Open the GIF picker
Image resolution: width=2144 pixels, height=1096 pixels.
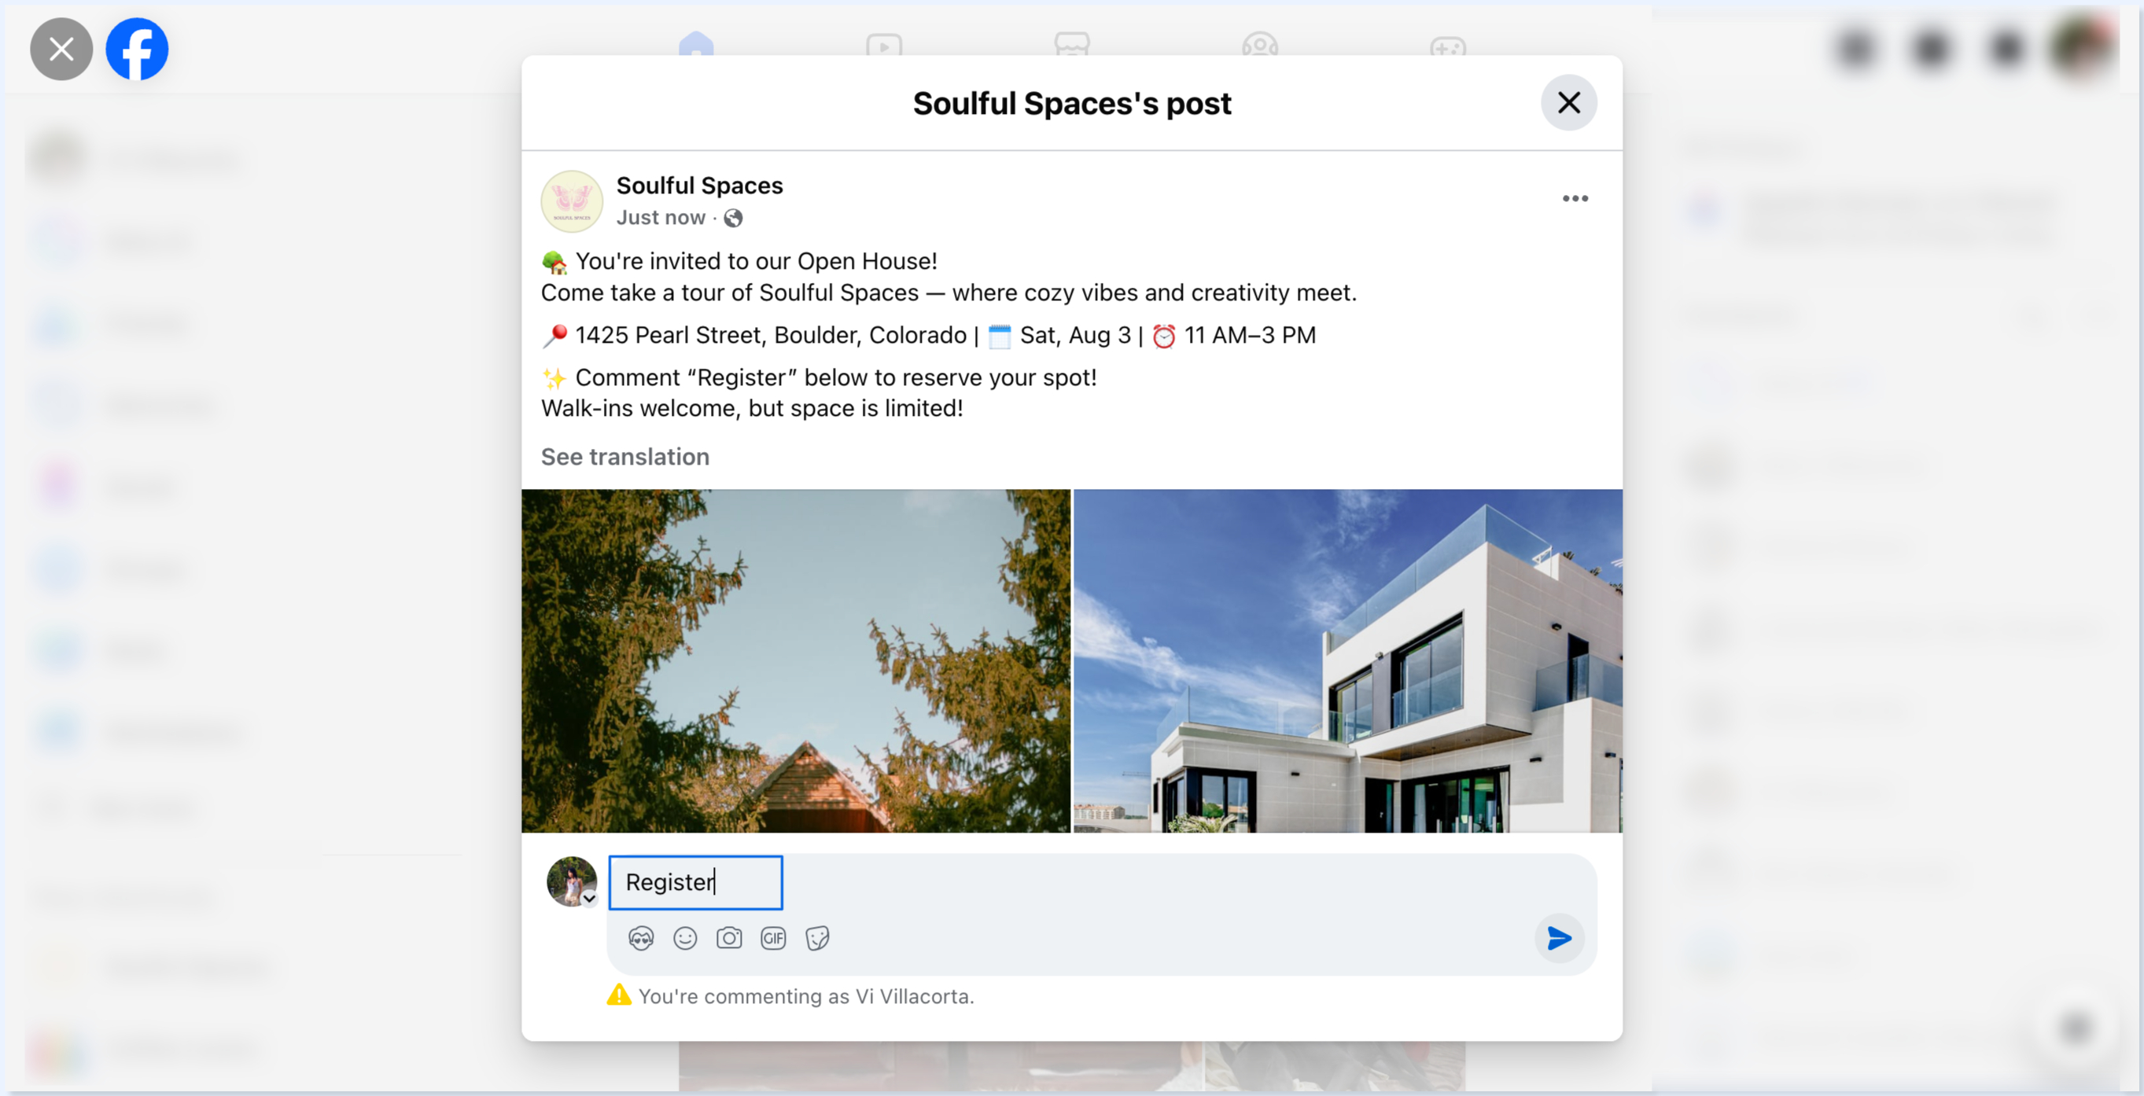(x=773, y=939)
